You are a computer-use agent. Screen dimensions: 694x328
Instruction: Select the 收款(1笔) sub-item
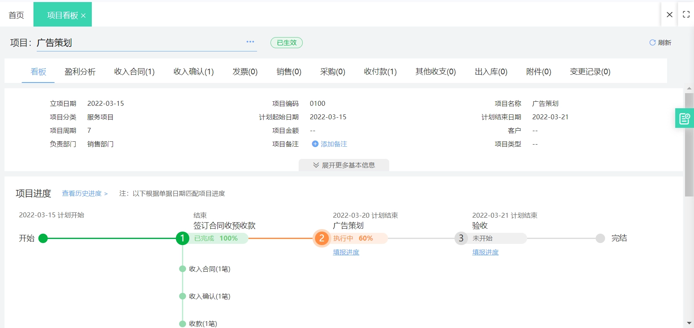click(203, 324)
